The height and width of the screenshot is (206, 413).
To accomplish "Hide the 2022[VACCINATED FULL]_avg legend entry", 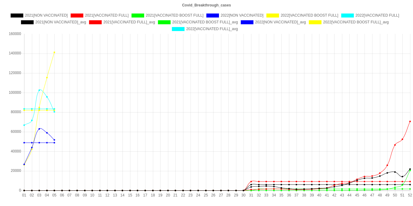I will click(x=212, y=29).
